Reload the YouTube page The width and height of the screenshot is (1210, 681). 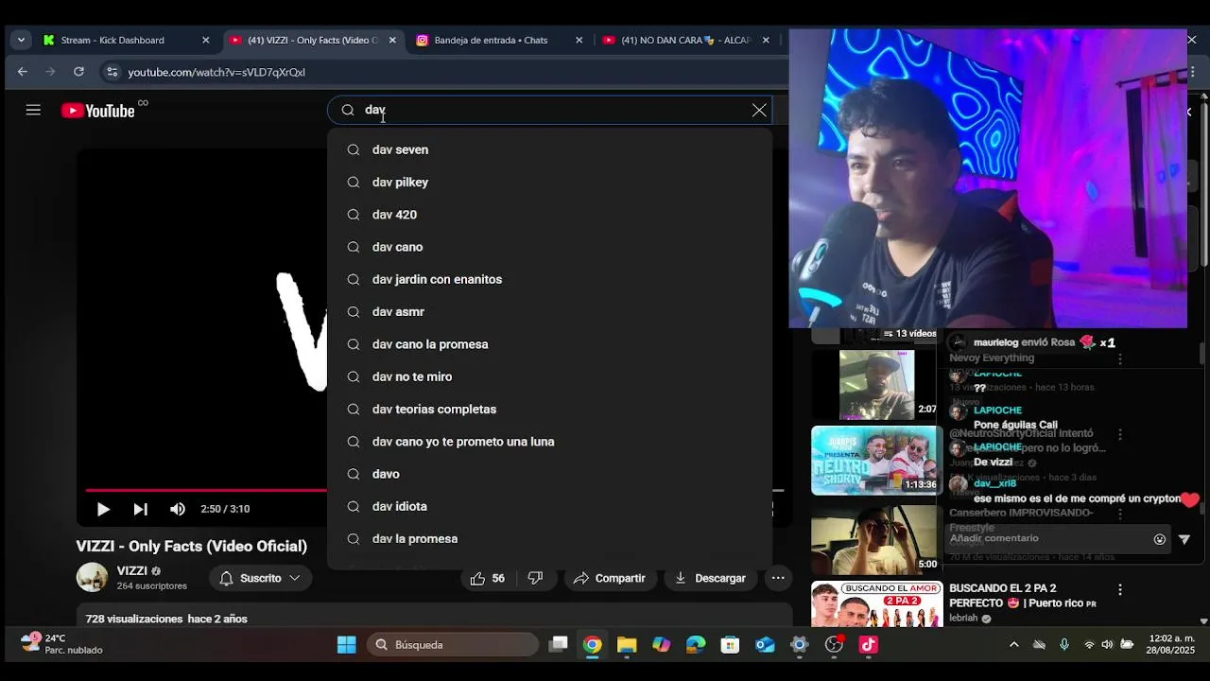pyautogui.click(x=78, y=72)
